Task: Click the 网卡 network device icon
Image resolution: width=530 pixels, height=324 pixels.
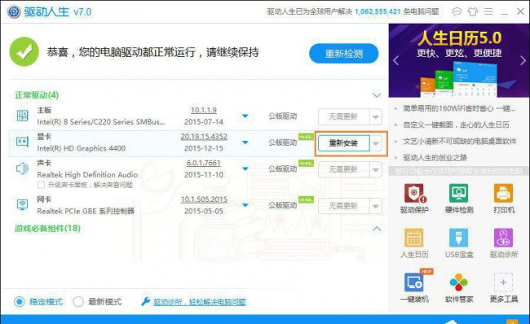Action: (x=22, y=204)
